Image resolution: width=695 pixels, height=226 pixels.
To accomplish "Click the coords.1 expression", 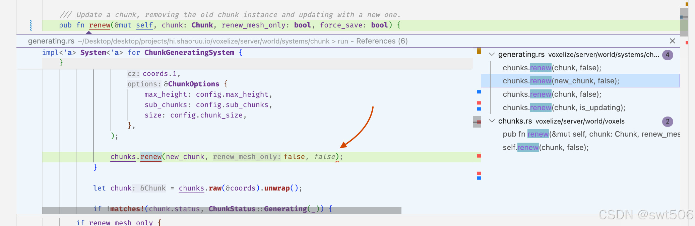I will tap(160, 74).
